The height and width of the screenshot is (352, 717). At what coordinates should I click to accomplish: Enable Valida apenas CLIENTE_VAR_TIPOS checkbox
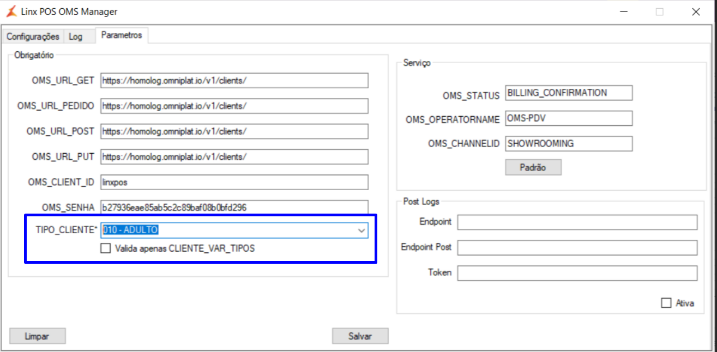pos(105,248)
